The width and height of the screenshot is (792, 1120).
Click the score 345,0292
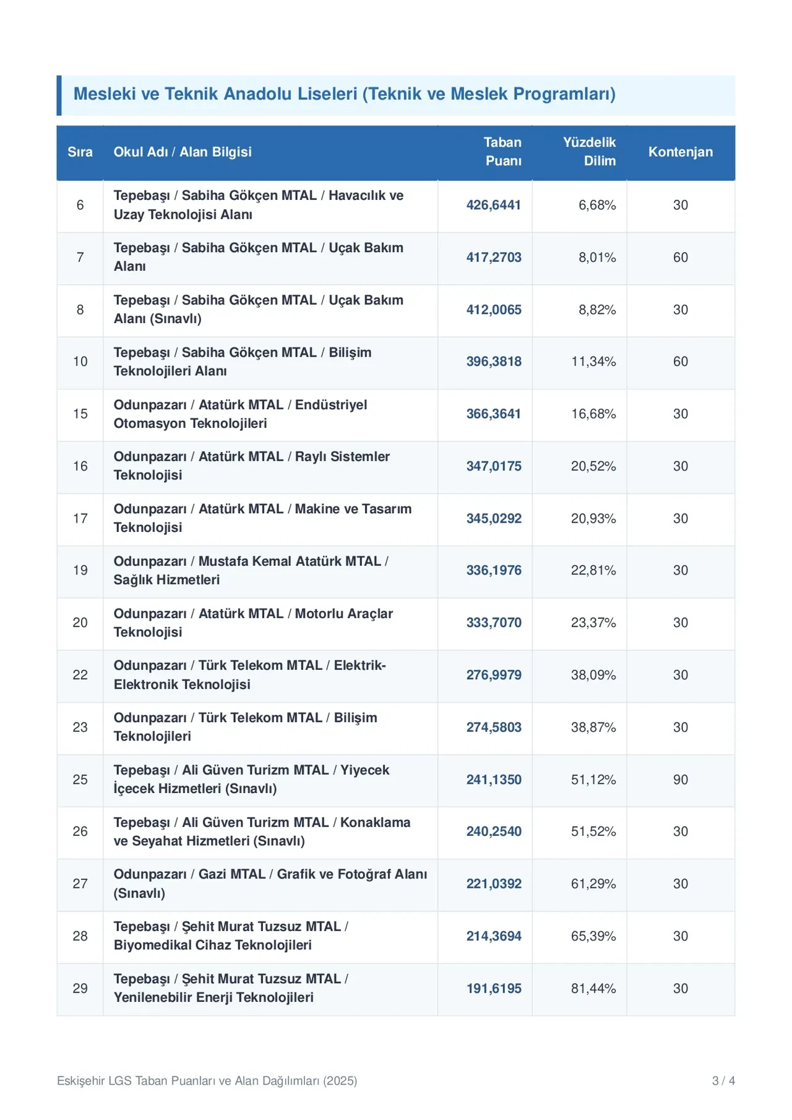coord(494,519)
